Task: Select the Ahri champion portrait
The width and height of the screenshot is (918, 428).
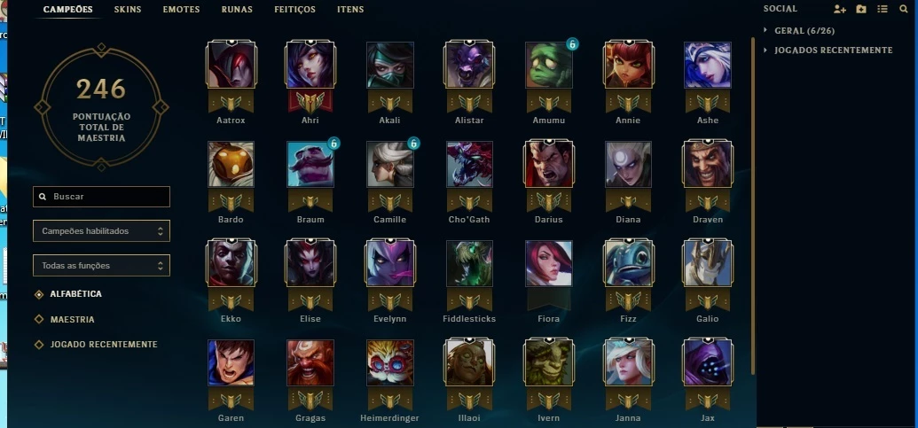Action: (x=310, y=65)
